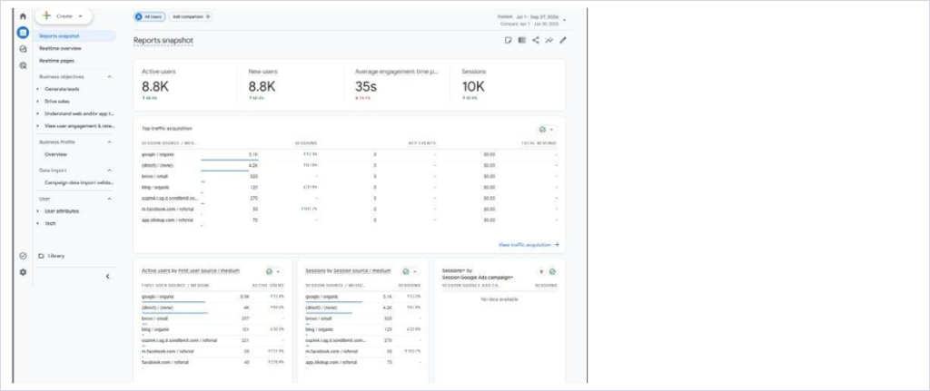Open the Advertising icon in left rail
The height and width of the screenshot is (391, 930).
(23, 65)
